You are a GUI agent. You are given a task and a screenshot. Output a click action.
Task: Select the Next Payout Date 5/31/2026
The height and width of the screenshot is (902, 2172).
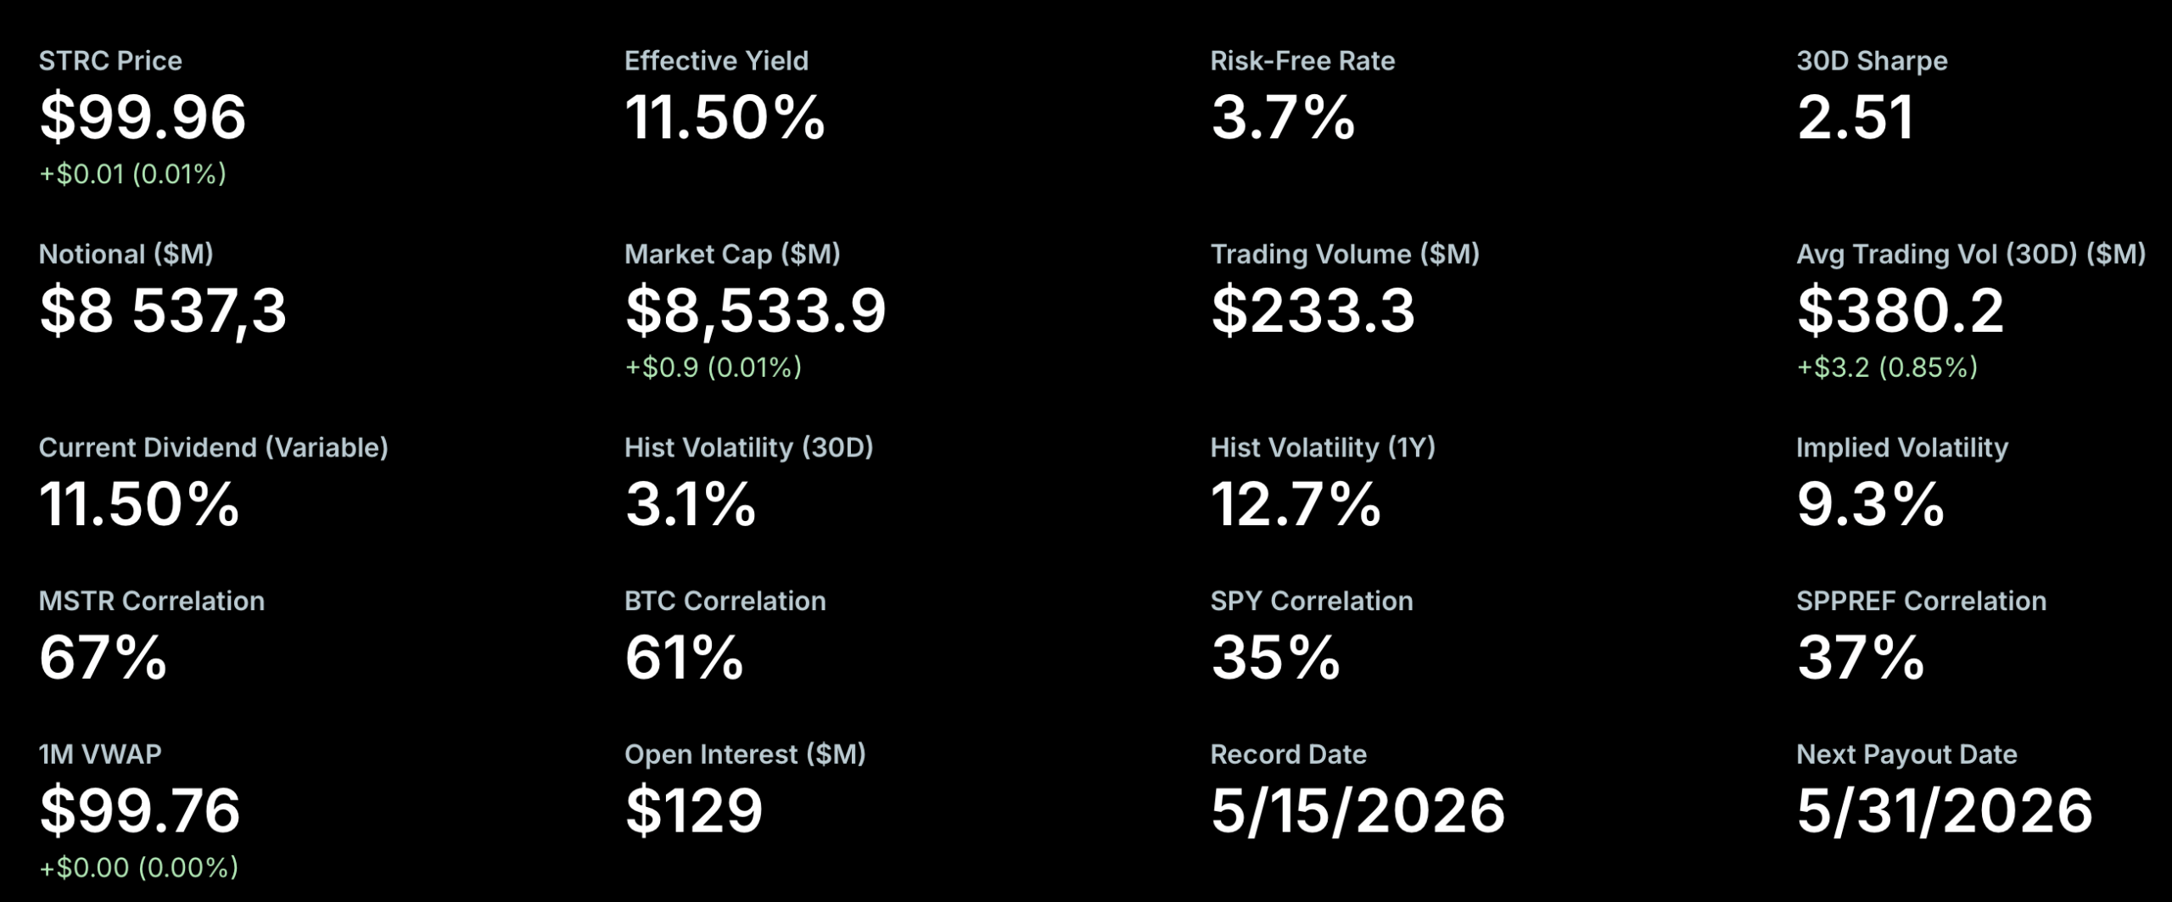[x=1945, y=811]
